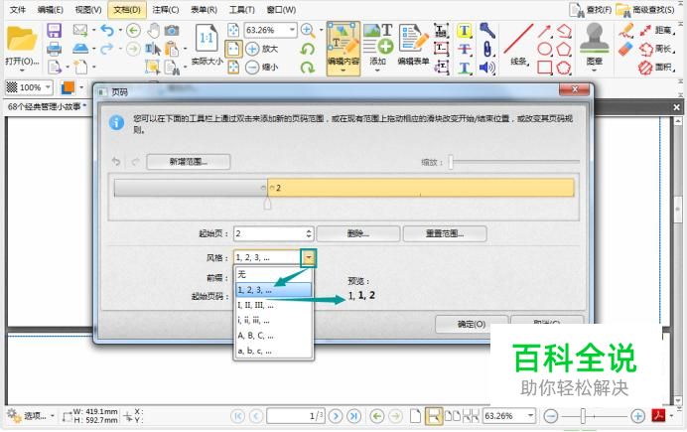Screen dimensions: 687x432
Task: Open the 文档(D) menu
Action: 127,10
